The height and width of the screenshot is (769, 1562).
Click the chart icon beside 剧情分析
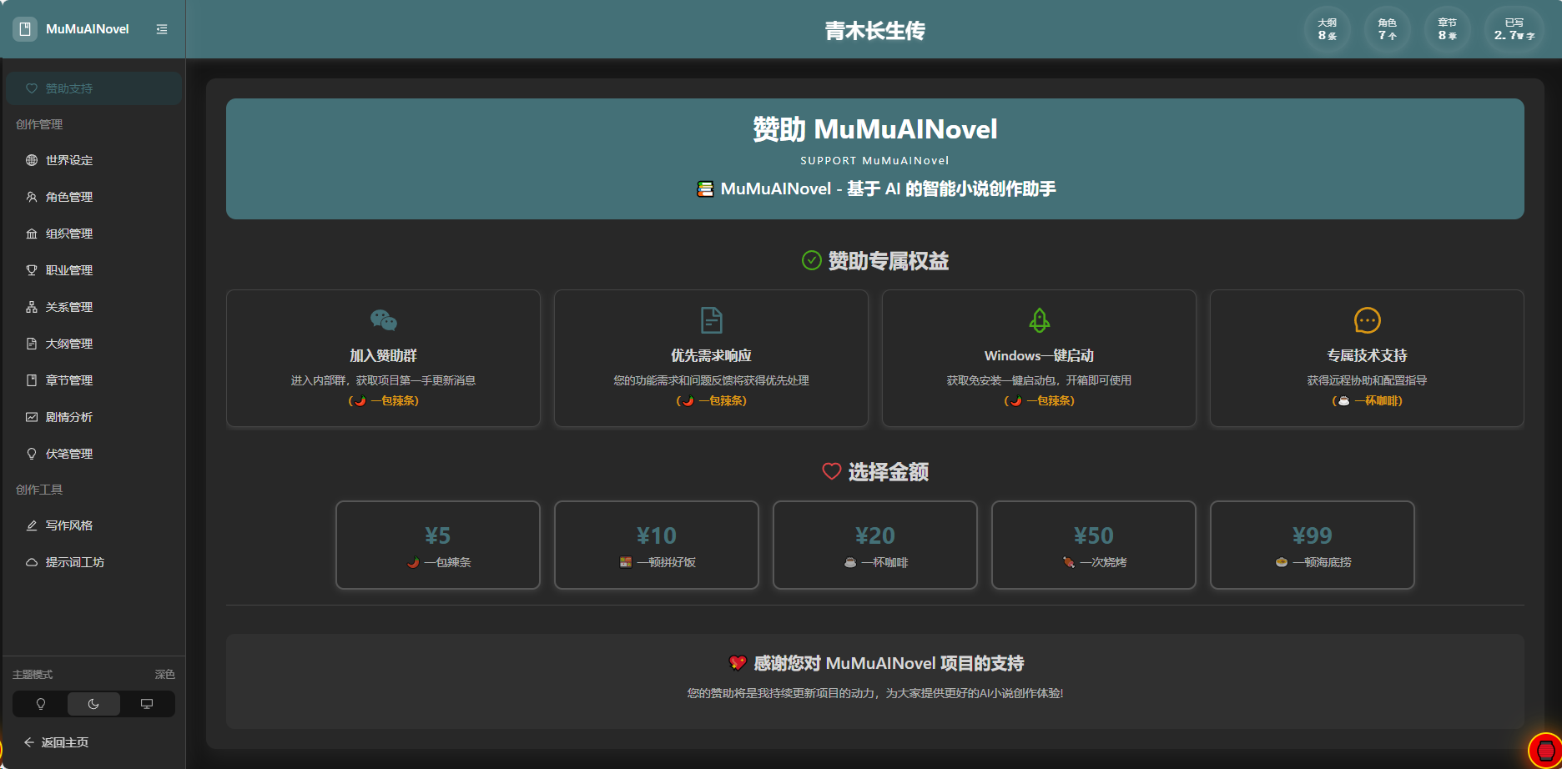point(32,417)
